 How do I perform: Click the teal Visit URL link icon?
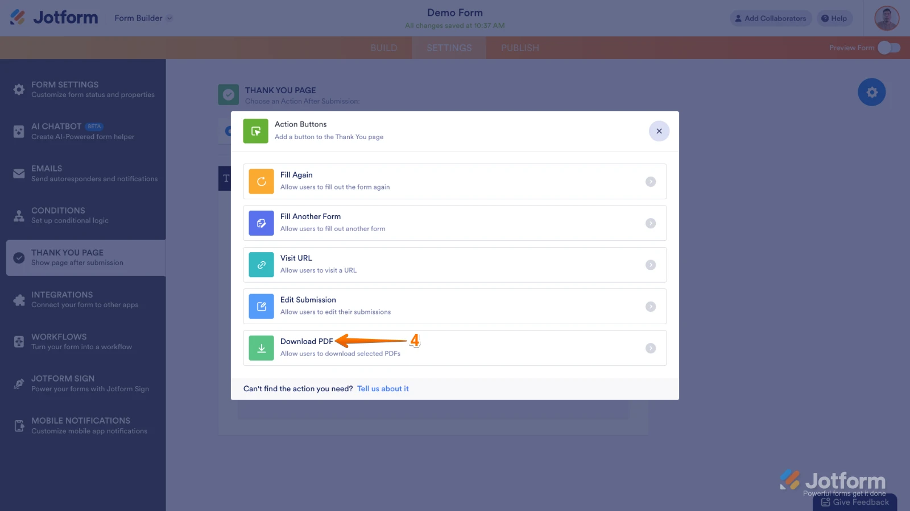262,265
